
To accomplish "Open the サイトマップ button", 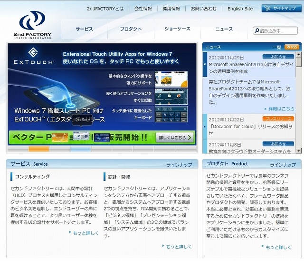I will pyautogui.click(x=281, y=9).
